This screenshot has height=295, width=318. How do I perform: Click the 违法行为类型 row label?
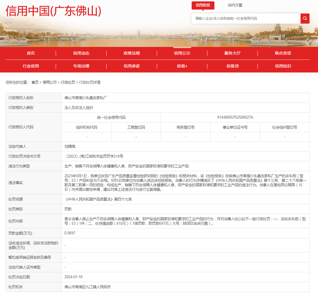(x=19, y=166)
